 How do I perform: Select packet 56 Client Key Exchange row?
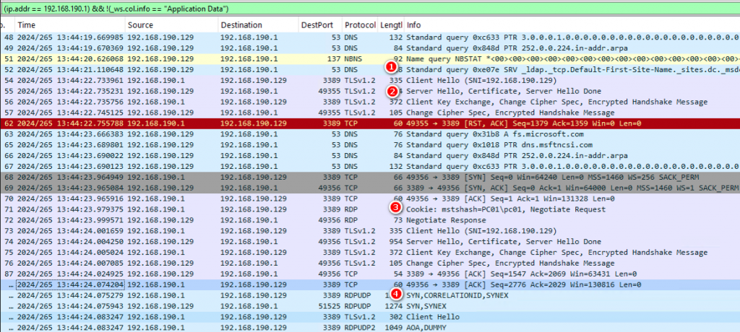click(370, 102)
